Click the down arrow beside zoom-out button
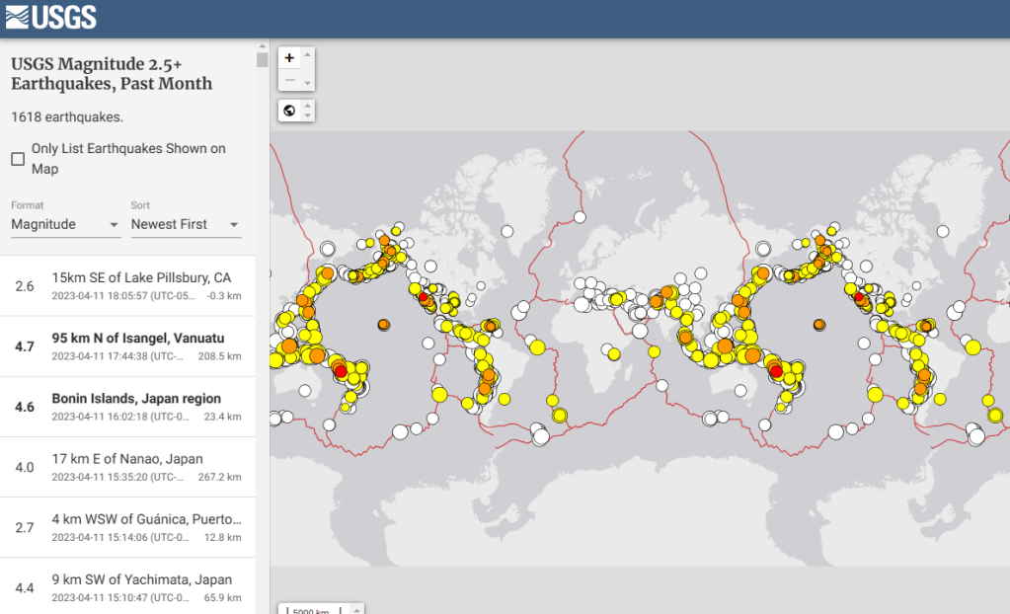Viewport: 1010px width, 614px height. [308, 84]
